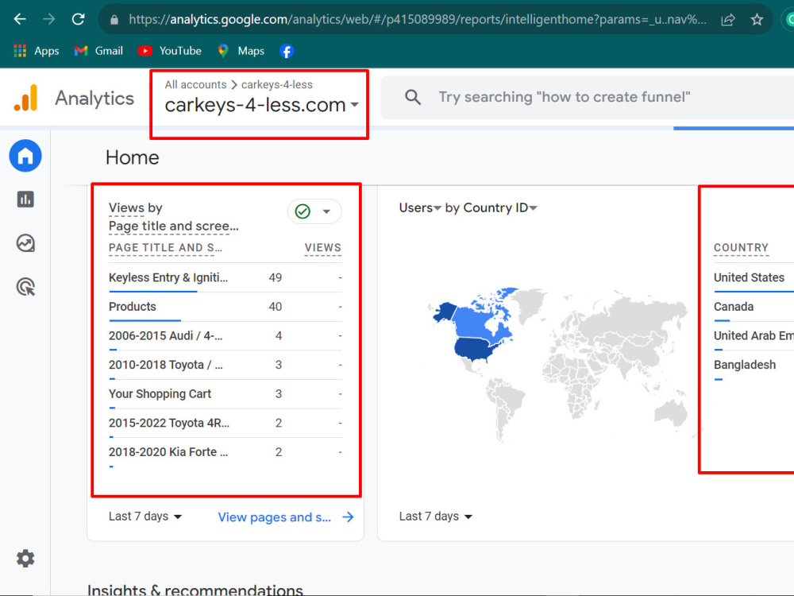This screenshot has width=794, height=596.
Task: Click the padlock icon in address bar
Action: point(114,20)
